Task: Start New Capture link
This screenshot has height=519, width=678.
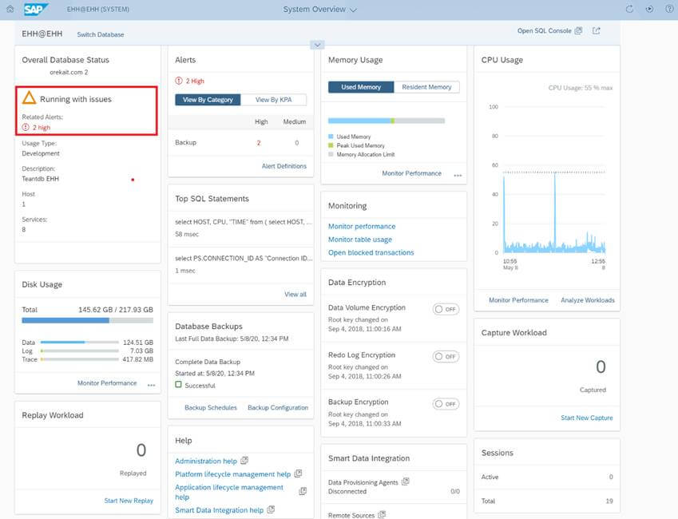Action: coord(587,418)
